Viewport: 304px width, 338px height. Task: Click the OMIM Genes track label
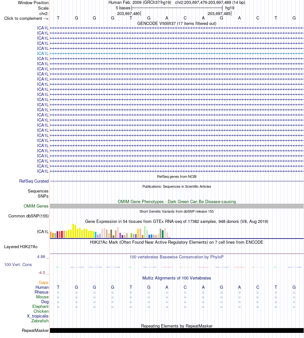click(36, 206)
